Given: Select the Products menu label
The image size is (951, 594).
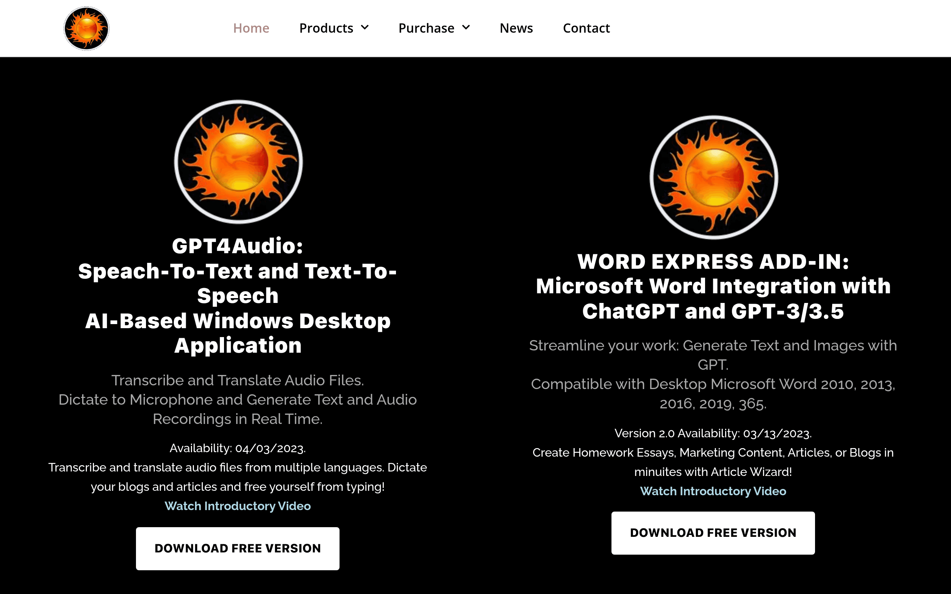Looking at the screenshot, I should 326,28.
